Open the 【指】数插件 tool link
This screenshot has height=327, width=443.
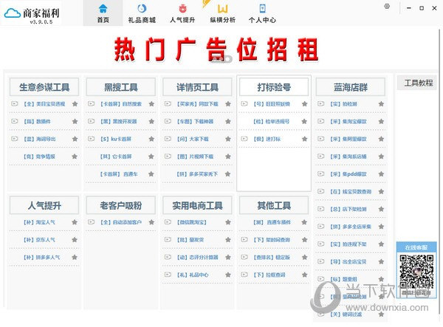tap(37, 121)
